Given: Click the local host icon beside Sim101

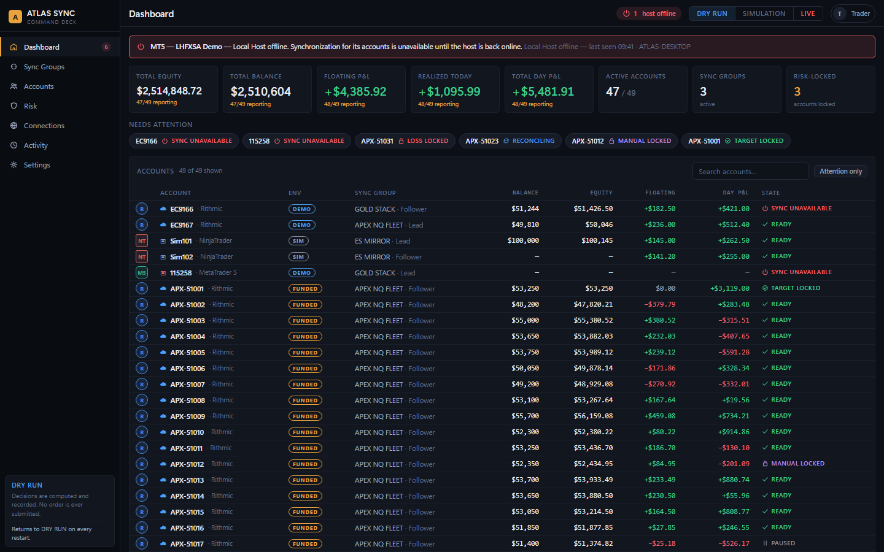Looking at the screenshot, I should [163, 241].
